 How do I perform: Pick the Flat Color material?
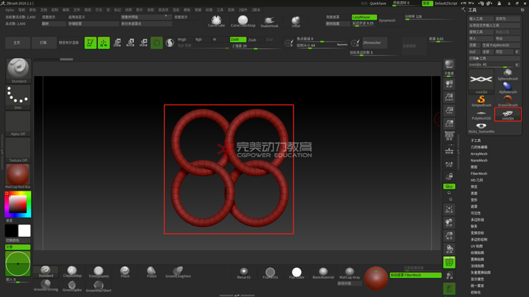(296, 272)
